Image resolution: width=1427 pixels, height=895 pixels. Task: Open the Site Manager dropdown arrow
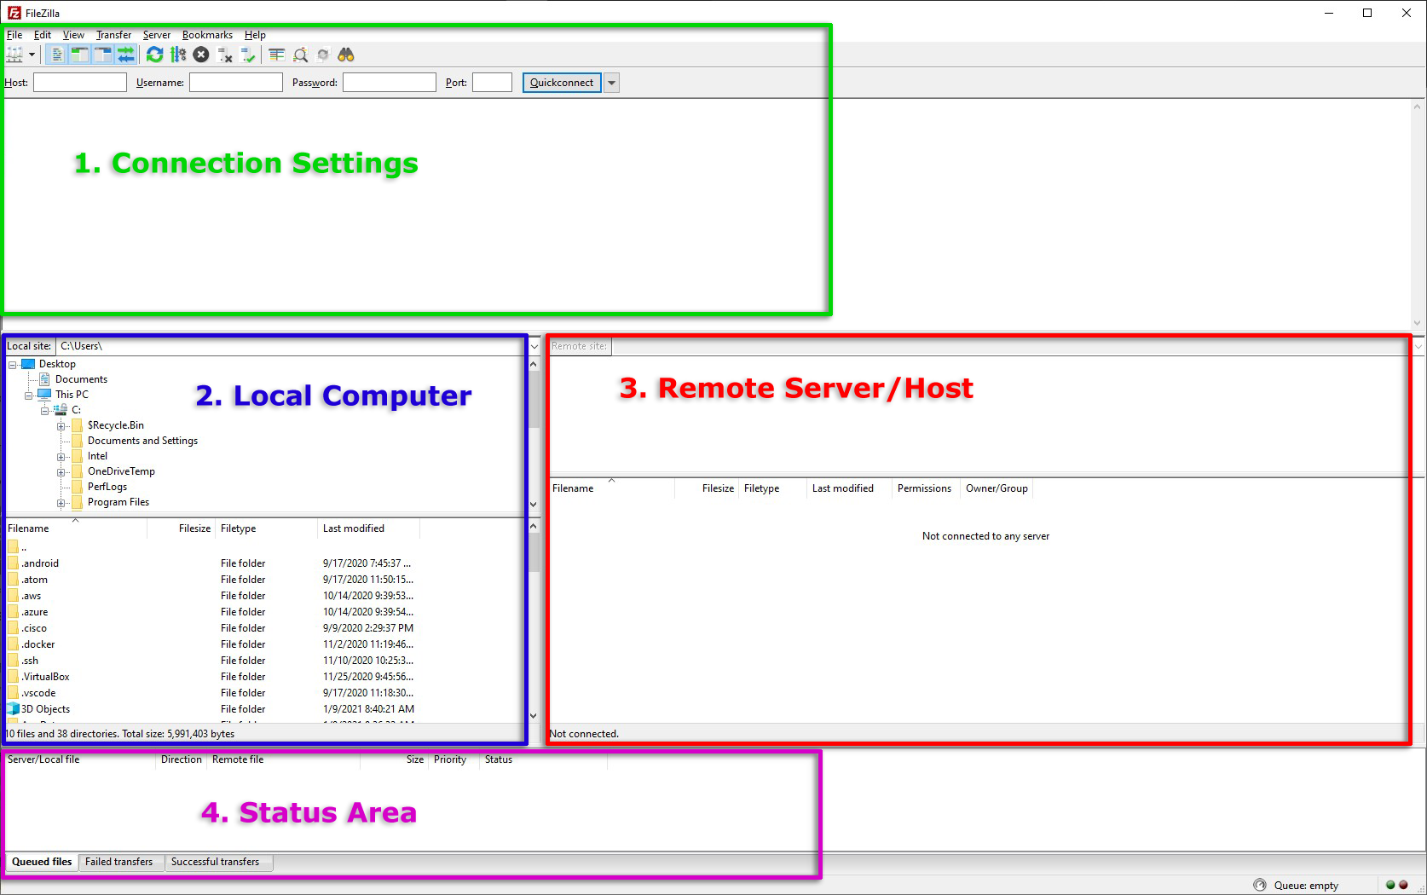pyautogui.click(x=32, y=55)
